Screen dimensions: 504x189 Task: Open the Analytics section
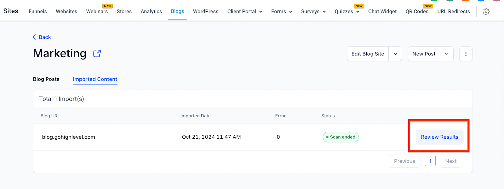[151, 11]
